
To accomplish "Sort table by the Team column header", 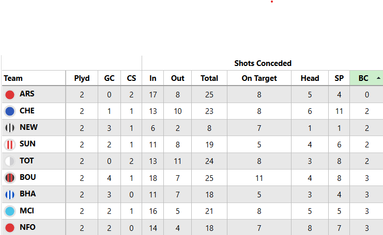I will (13, 78).
